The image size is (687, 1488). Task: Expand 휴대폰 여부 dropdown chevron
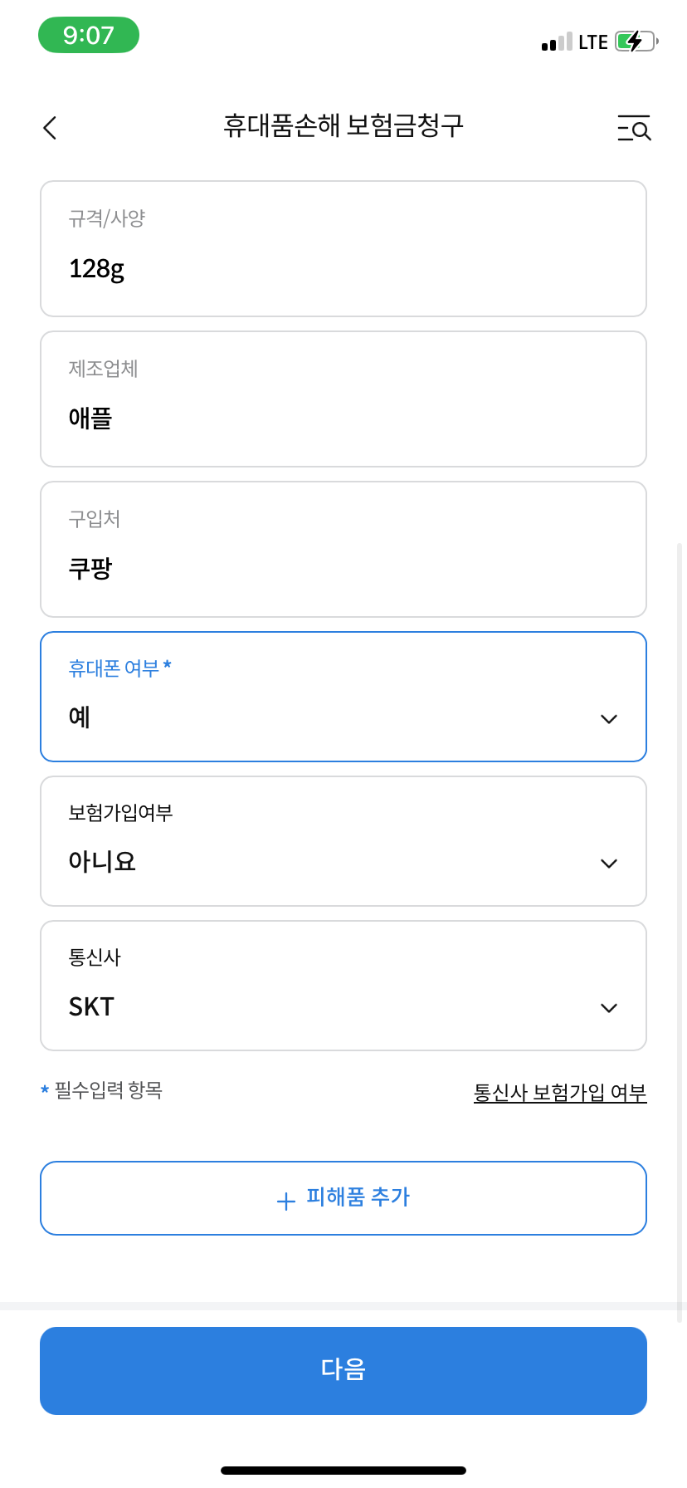(x=608, y=719)
